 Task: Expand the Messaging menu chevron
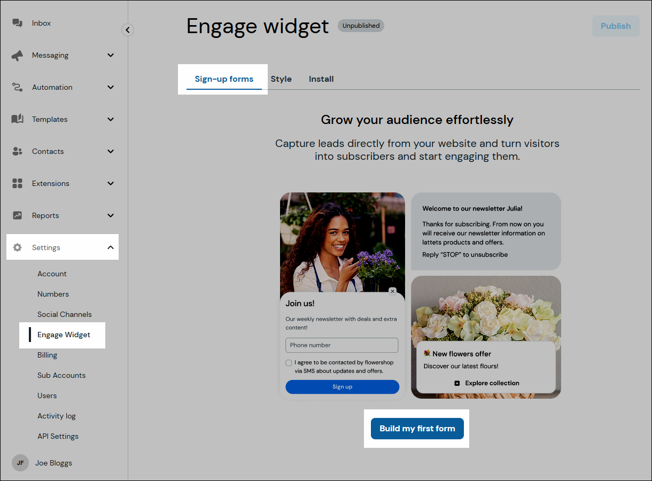(111, 55)
